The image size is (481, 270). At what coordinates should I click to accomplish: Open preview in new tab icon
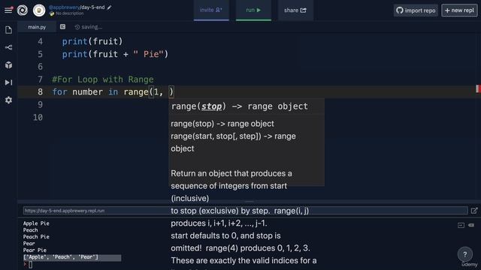[474, 211]
